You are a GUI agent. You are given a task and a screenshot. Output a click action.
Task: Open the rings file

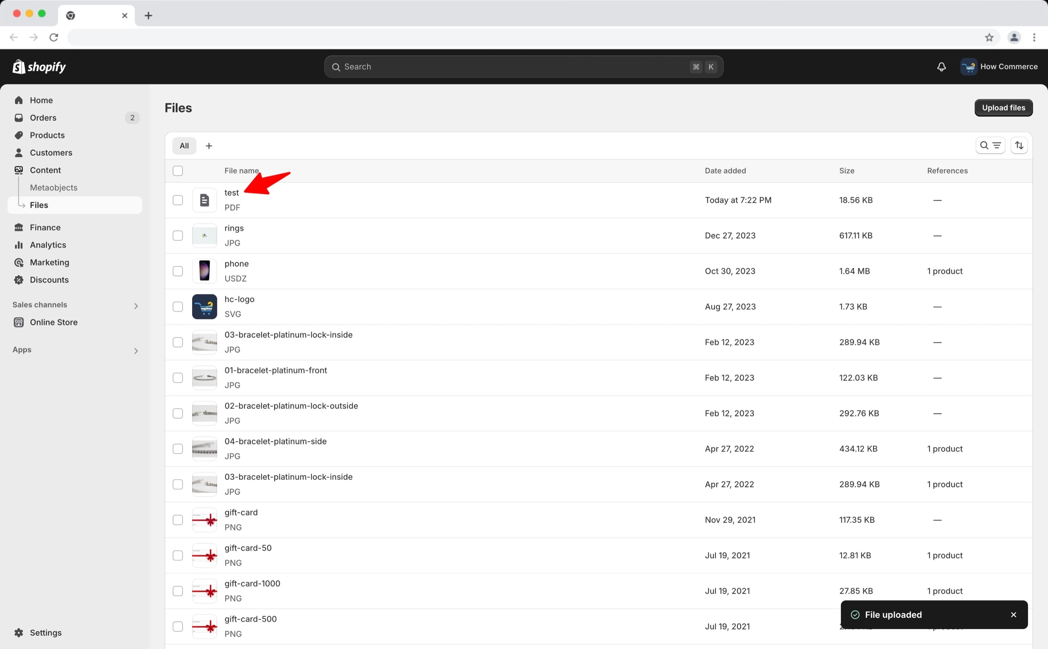[234, 228]
